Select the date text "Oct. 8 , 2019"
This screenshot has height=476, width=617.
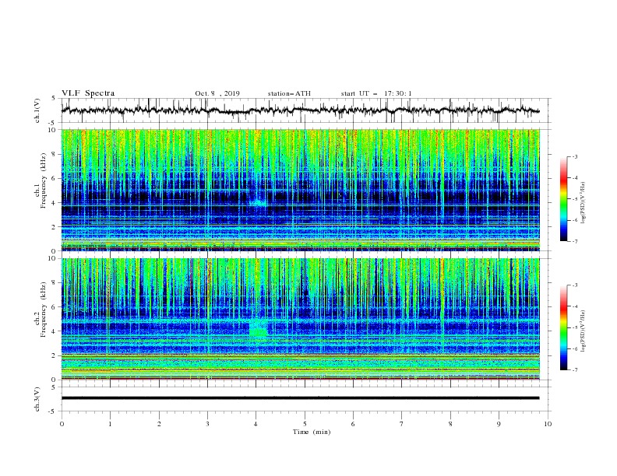[x=217, y=93]
